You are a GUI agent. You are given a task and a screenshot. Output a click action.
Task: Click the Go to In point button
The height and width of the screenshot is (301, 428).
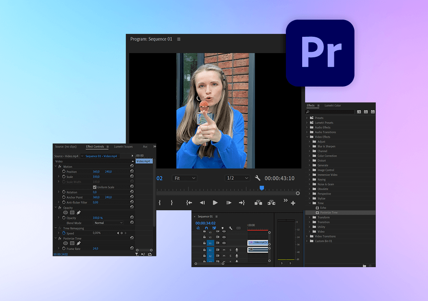tap(189, 203)
